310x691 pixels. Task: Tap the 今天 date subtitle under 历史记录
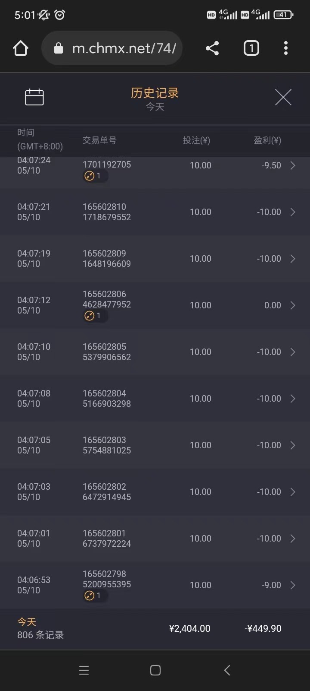click(x=155, y=107)
